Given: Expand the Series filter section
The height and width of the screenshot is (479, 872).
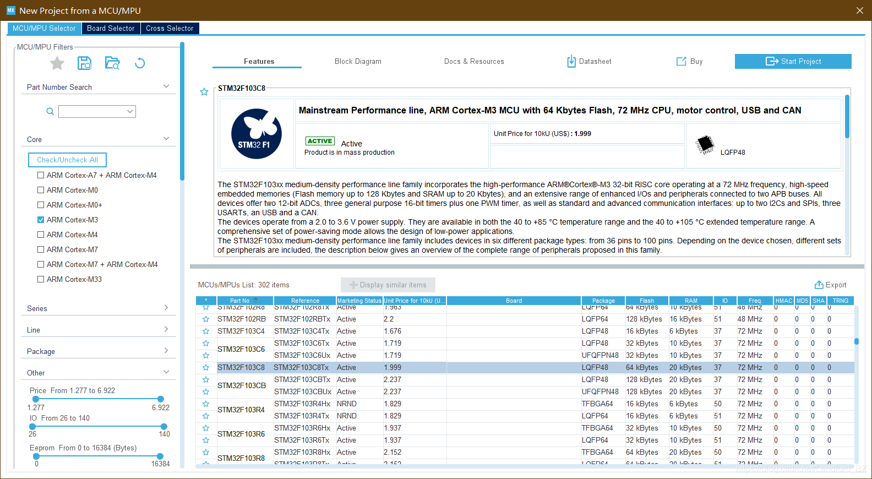Looking at the screenshot, I should tap(166, 308).
